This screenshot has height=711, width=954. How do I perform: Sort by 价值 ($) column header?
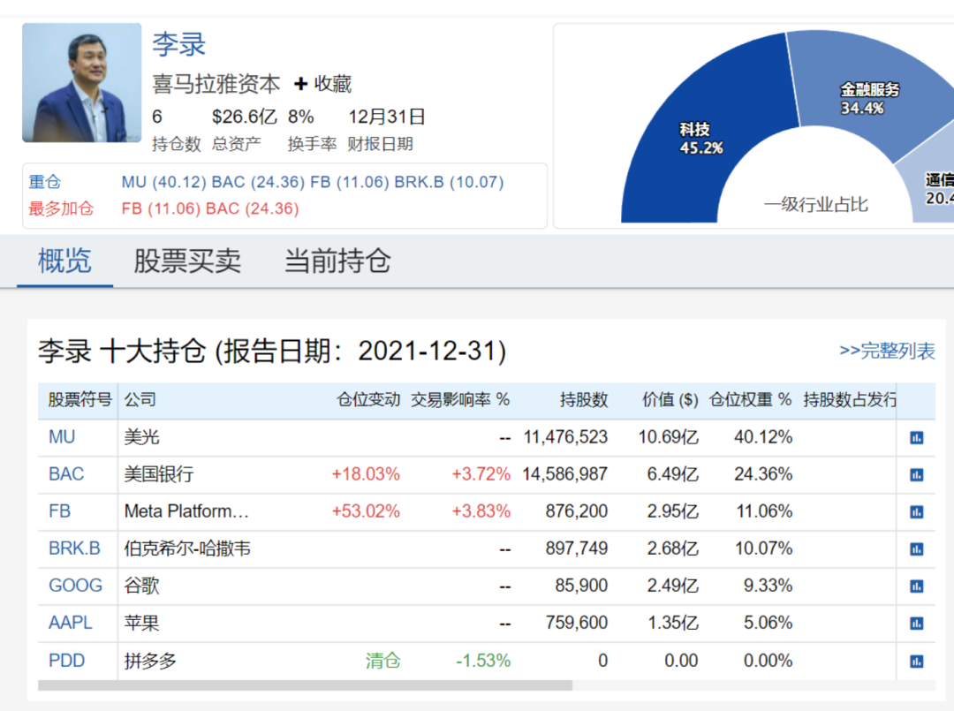coord(670,399)
